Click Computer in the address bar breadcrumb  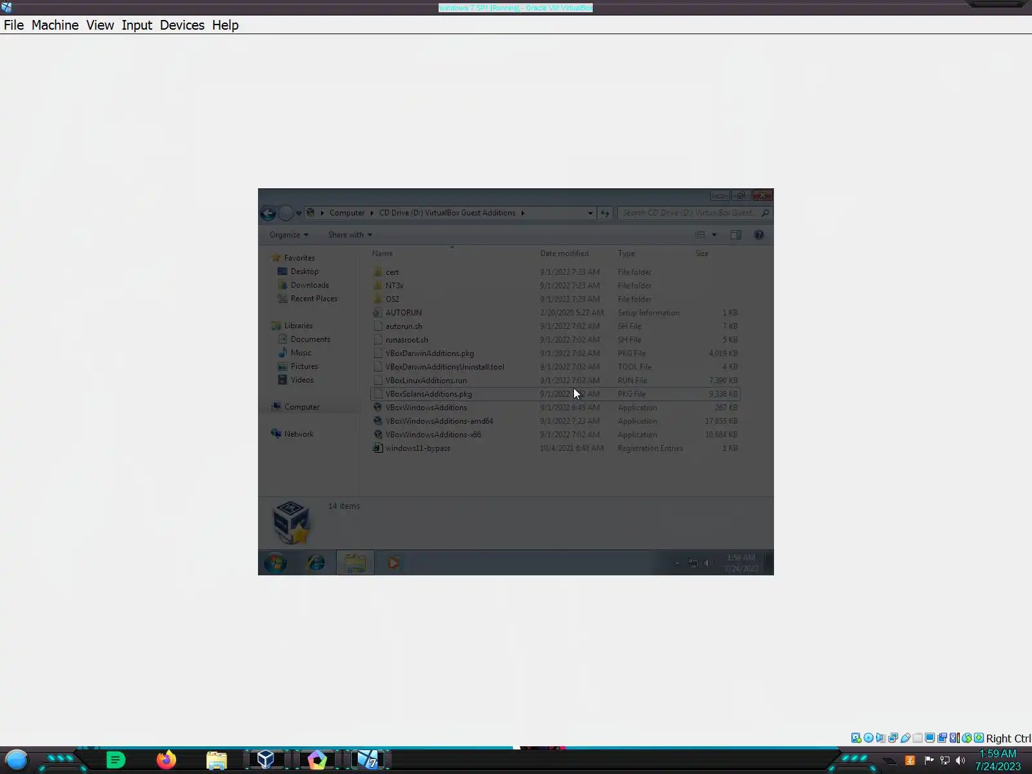coord(347,213)
